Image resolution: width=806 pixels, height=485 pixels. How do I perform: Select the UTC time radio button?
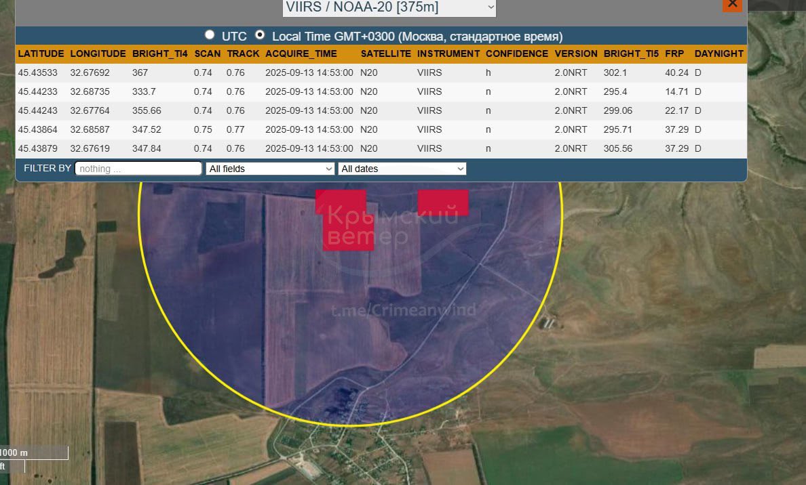pyautogui.click(x=209, y=35)
